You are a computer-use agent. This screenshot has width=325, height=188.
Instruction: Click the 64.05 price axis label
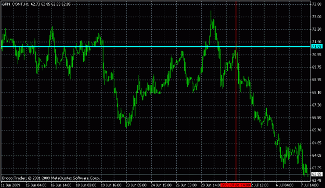317,155
